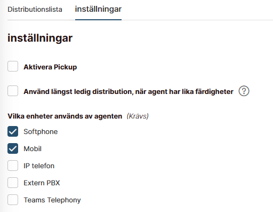Viewport: 273px width, 212px height.
Task: Click the Mobil label text
Action: pos(33,148)
